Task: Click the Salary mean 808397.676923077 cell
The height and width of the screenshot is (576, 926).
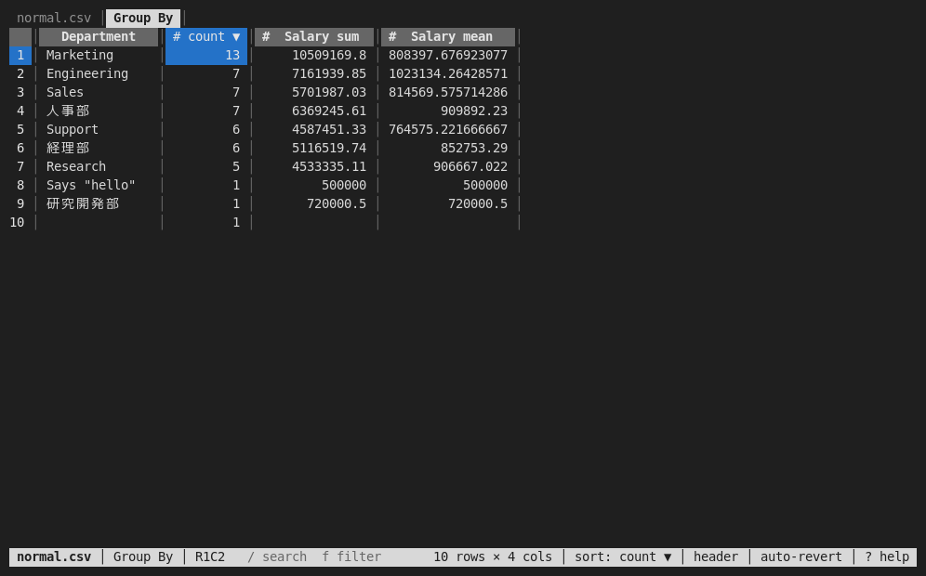Action: tap(448, 56)
